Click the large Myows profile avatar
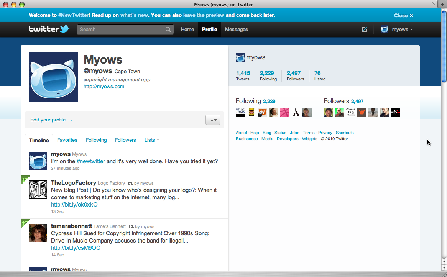The height and width of the screenshot is (277, 447). click(53, 77)
